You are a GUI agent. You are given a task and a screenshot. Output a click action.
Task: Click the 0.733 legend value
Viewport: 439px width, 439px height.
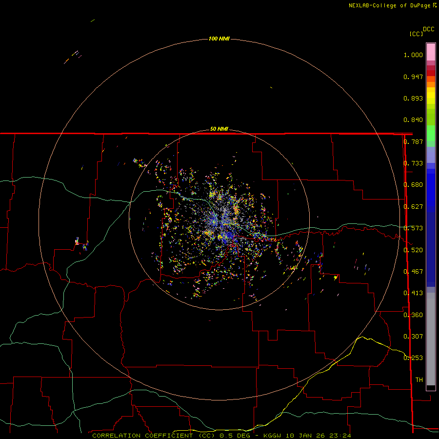click(413, 163)
